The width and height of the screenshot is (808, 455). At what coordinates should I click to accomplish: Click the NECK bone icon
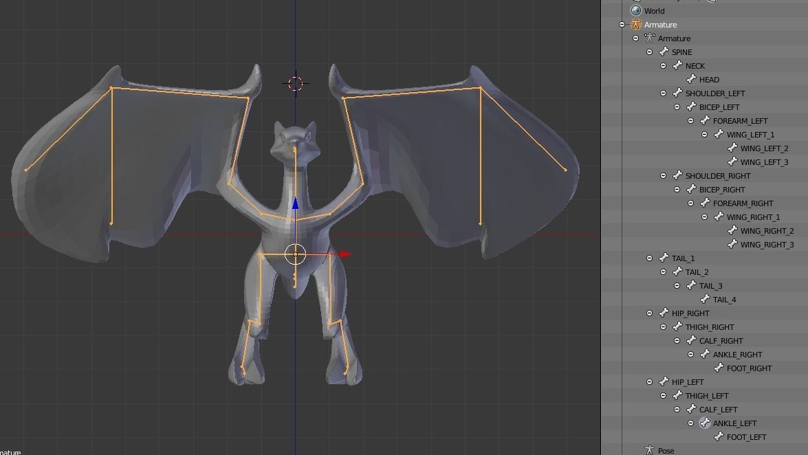pos(677,65)
